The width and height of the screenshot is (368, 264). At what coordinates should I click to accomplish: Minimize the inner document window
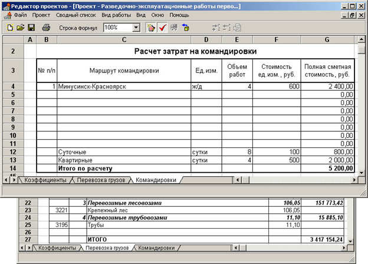click(x=344, y=15)
